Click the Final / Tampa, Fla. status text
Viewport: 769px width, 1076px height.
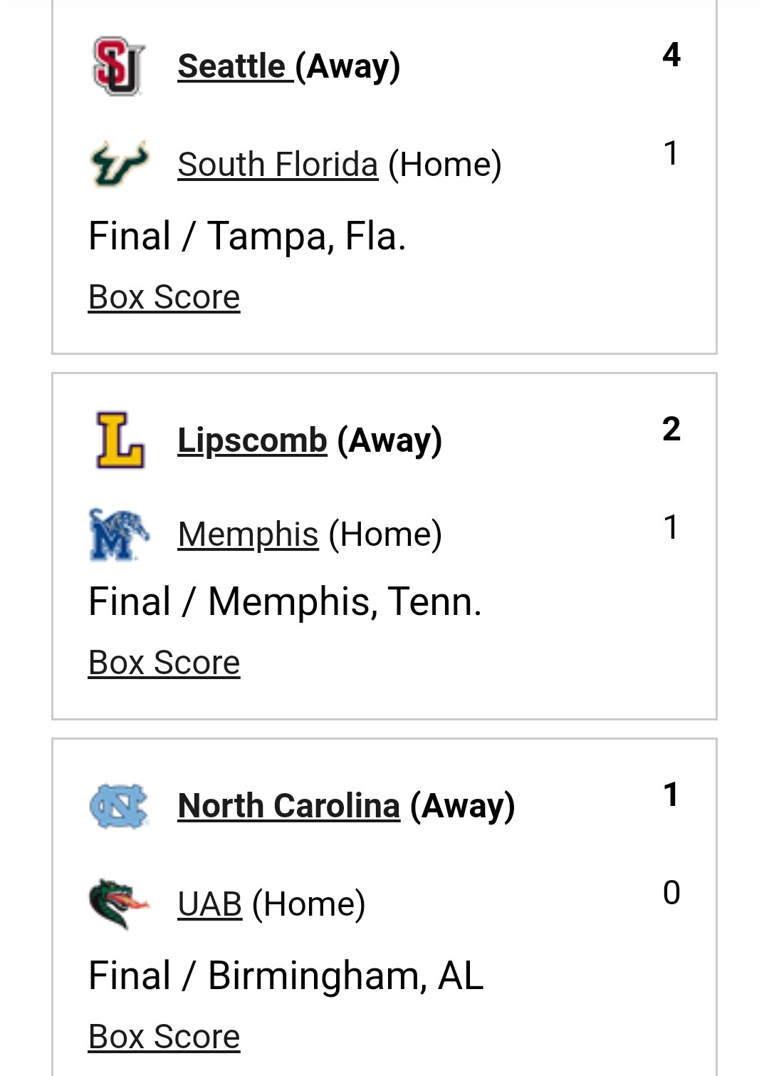[247, 236]
